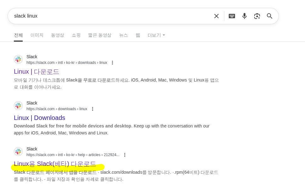The width and height of the screenshot is (305, 192).
Task: Open more options for the downloads › linux result
Action: coord(93,109)
